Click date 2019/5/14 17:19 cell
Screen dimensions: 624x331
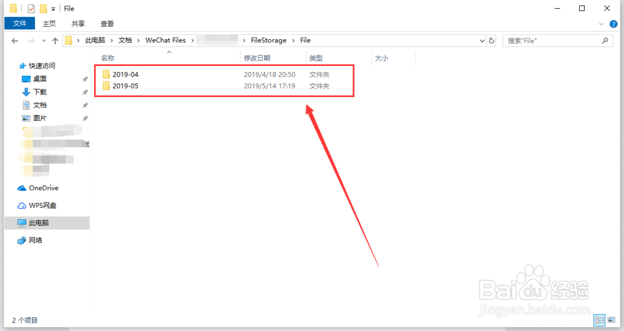tap(270, 86)
